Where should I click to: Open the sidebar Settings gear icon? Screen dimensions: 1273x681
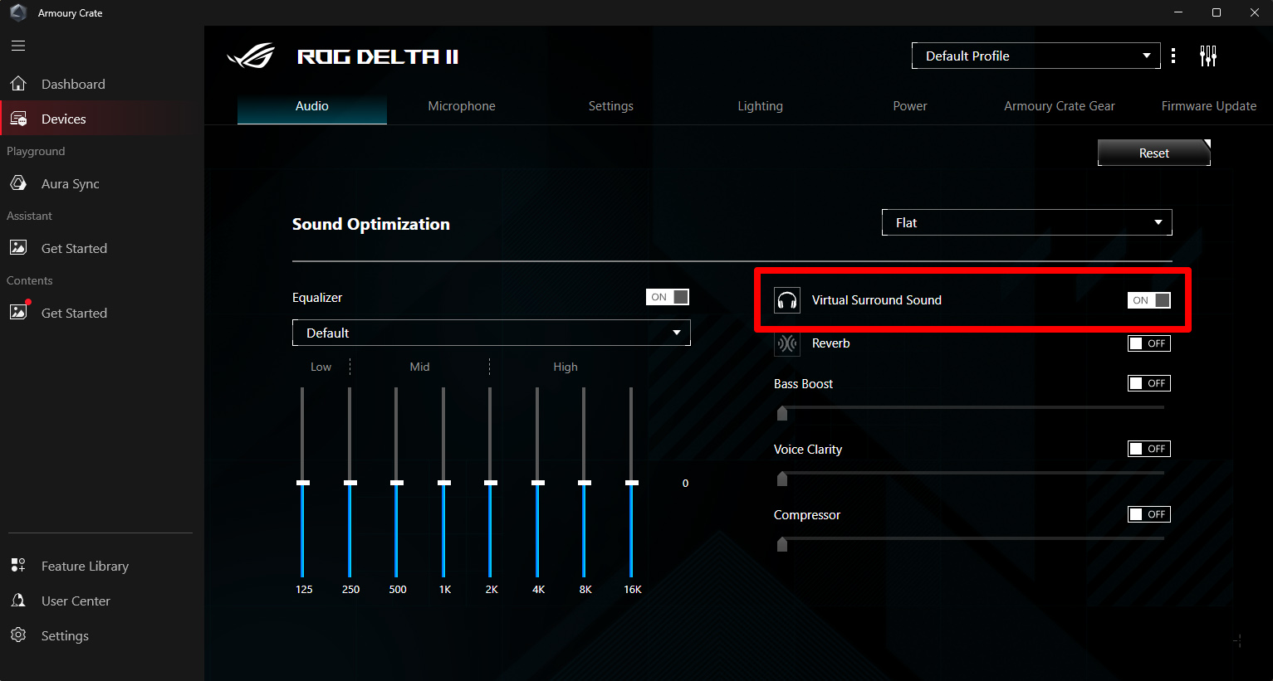18,635
